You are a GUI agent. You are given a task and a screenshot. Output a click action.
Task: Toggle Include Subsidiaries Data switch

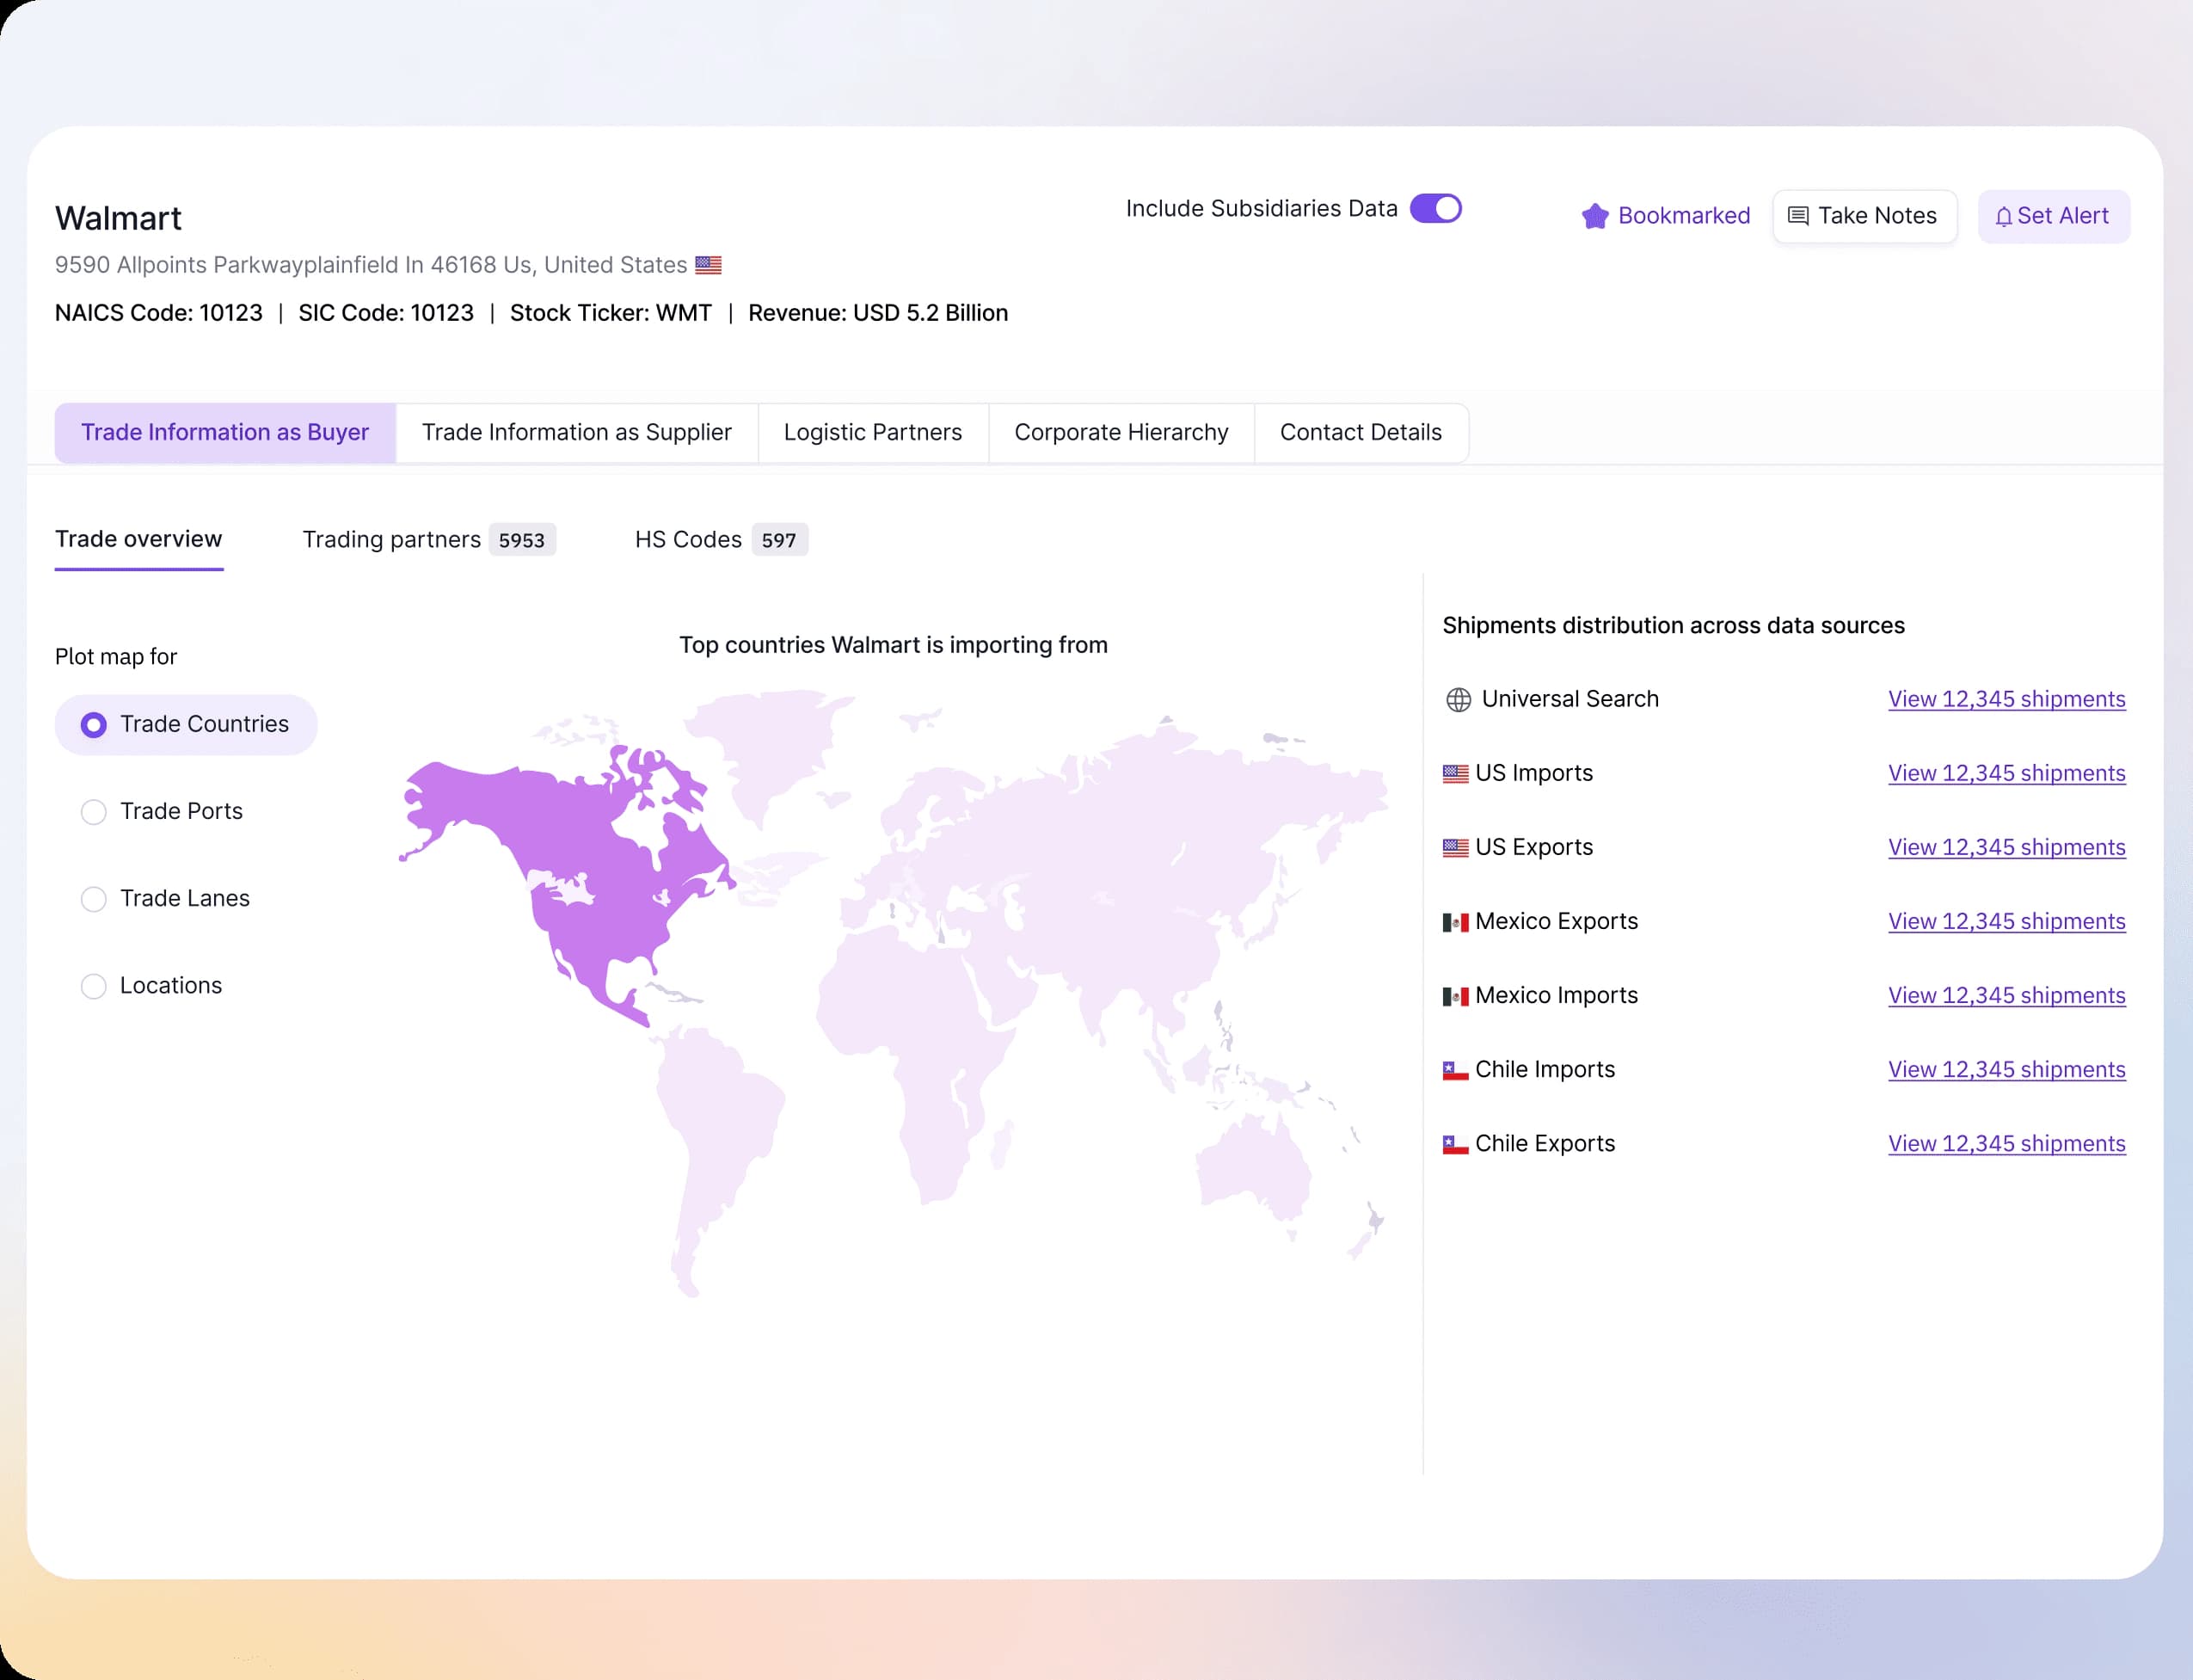tap(1435, 209)
